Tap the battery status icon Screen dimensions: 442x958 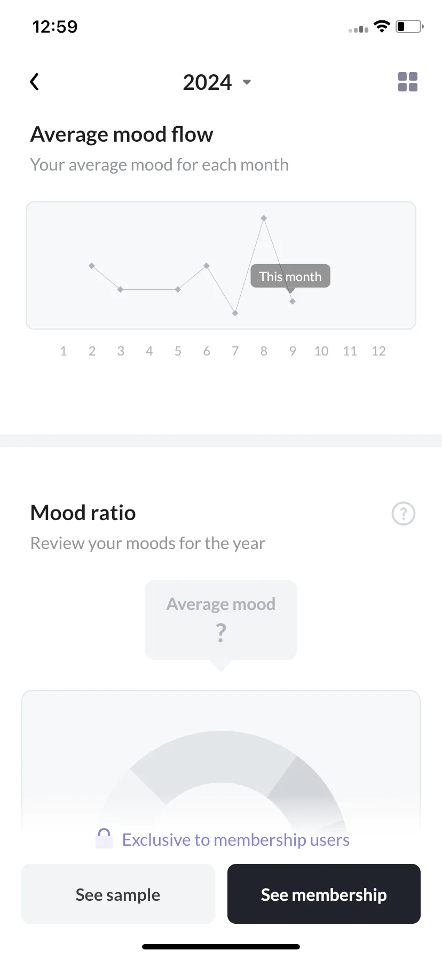point(409,27)
